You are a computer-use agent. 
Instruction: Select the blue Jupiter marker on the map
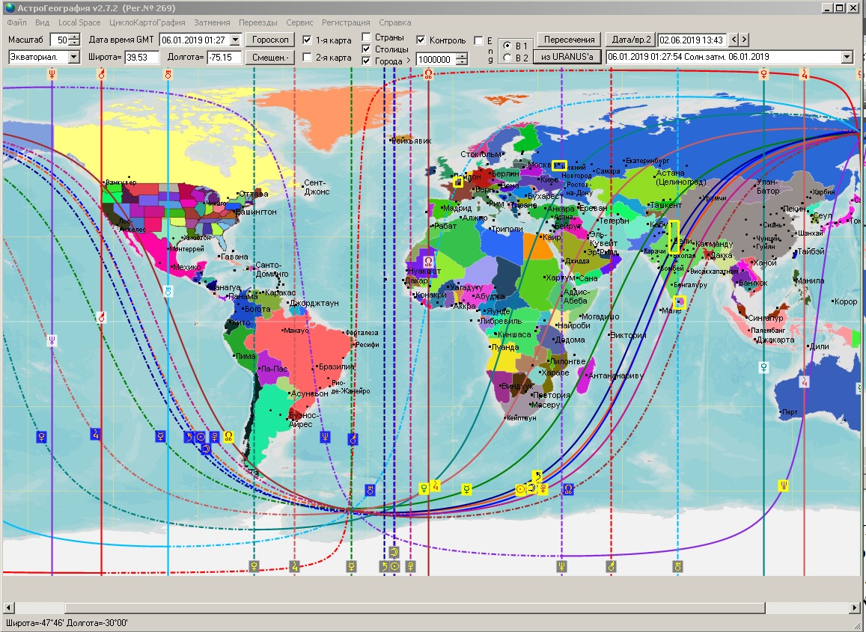[95, 434]
